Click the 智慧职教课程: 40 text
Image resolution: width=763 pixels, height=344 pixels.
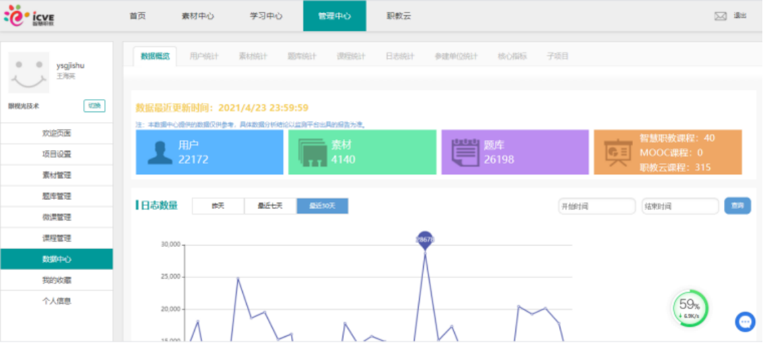tap(677, 138)
